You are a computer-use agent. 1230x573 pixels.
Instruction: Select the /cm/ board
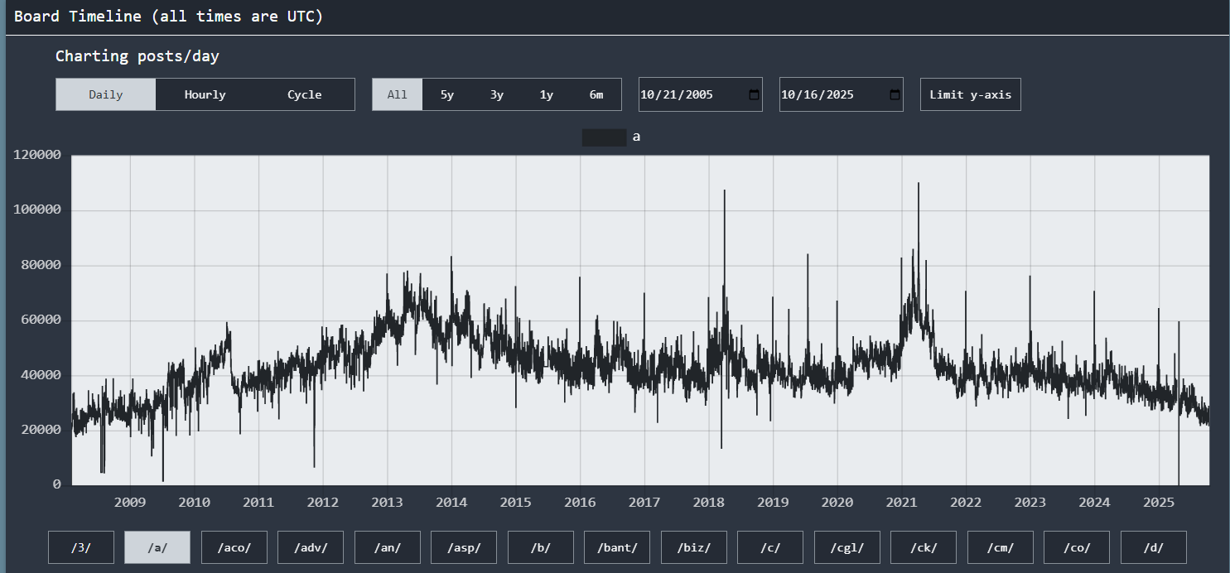click(x=1001, y=547)
